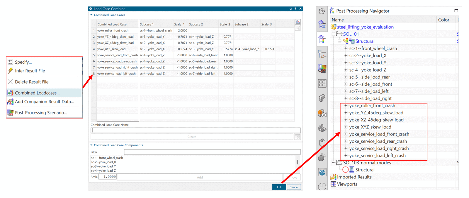Expand sc-1--front_wheel_crash in navigator
The width and height of the screenshot is (469, 198).
[x=346, y=48]
